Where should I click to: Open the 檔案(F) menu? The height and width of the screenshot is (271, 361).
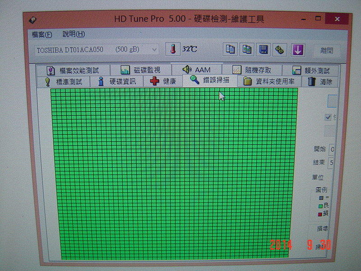click(42, 35)
